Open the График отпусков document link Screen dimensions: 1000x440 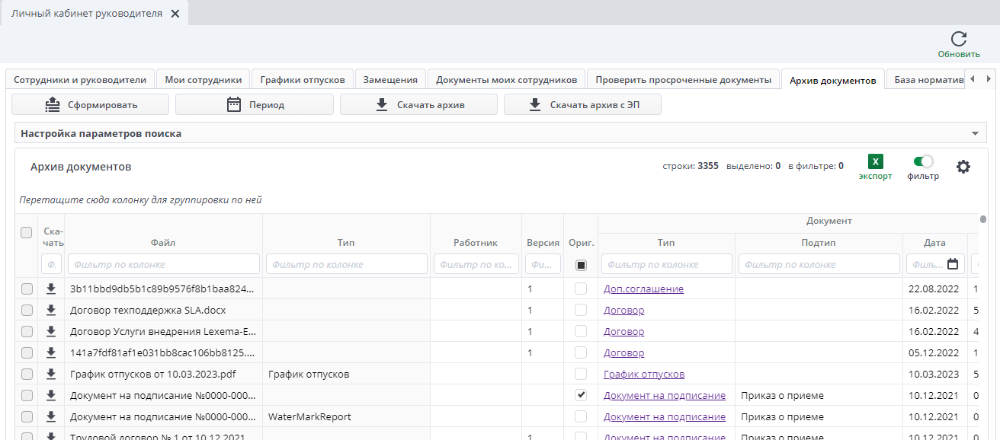[x=644, y=374]
